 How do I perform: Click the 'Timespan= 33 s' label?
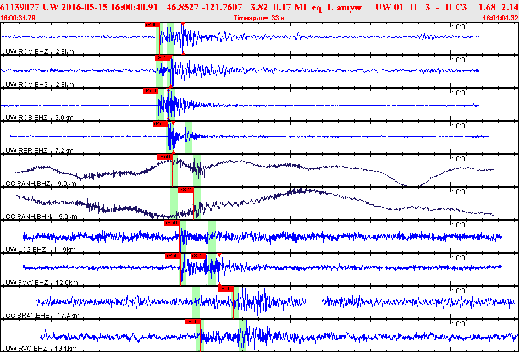[259, 18]
